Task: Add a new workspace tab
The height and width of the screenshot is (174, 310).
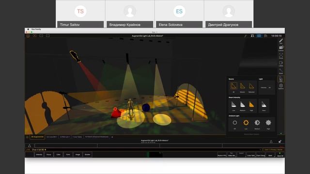Action: tap(112, 137)
